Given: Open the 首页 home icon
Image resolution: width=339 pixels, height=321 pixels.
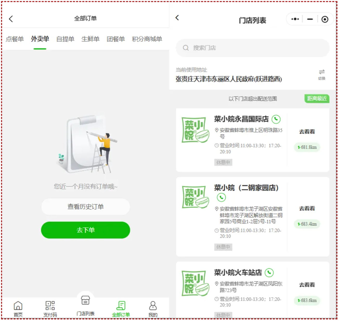Looking at the screenshot, I should [x=18, y=306].
